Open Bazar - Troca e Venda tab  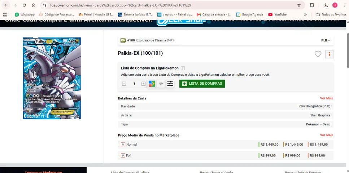(216, 172)
